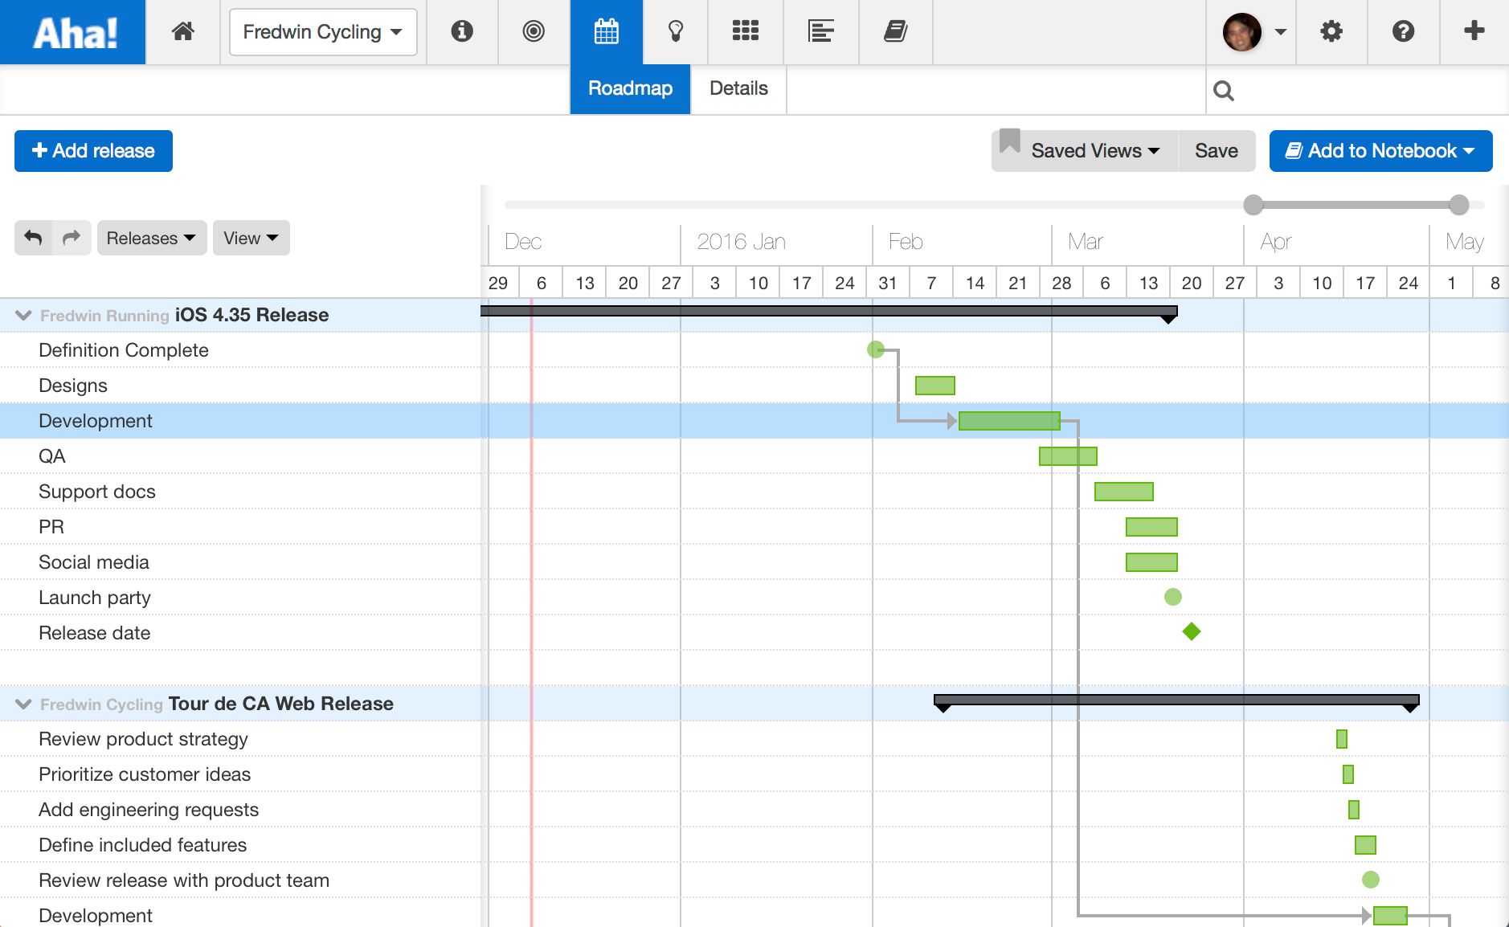Click the Undo arrow icon
Screen dimensions: 1509x927
point(33,238)
